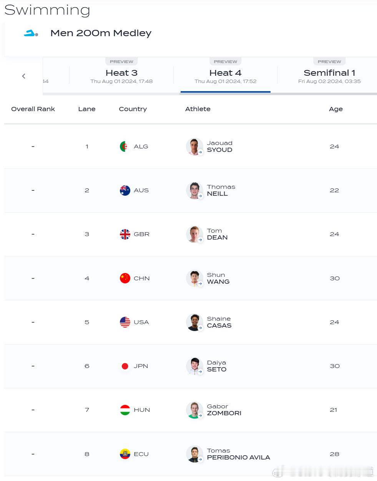Click the swimming discipline icon
The image size is (377, 481).
tap(31, 33)
